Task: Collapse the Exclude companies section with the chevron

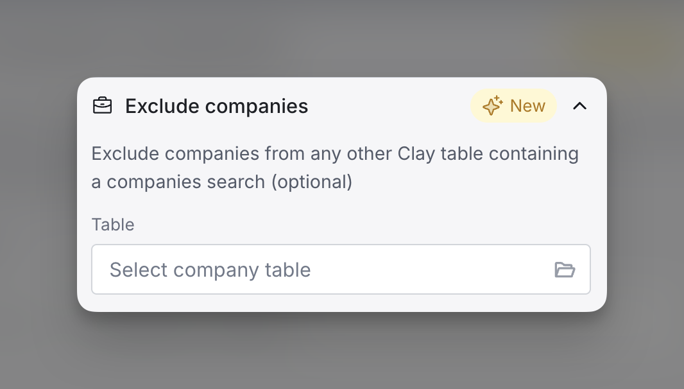Action: (580, 106)
